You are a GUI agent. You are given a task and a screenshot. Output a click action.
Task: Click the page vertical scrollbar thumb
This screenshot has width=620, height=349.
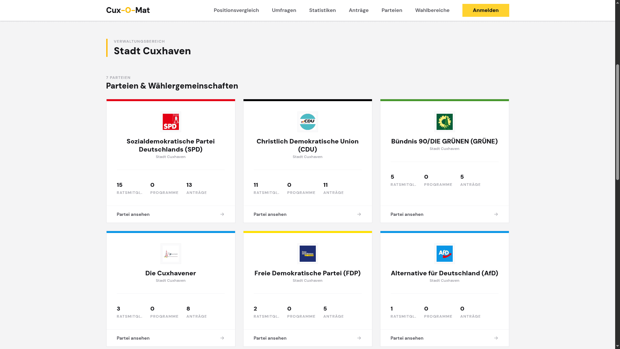pos(617,122)
